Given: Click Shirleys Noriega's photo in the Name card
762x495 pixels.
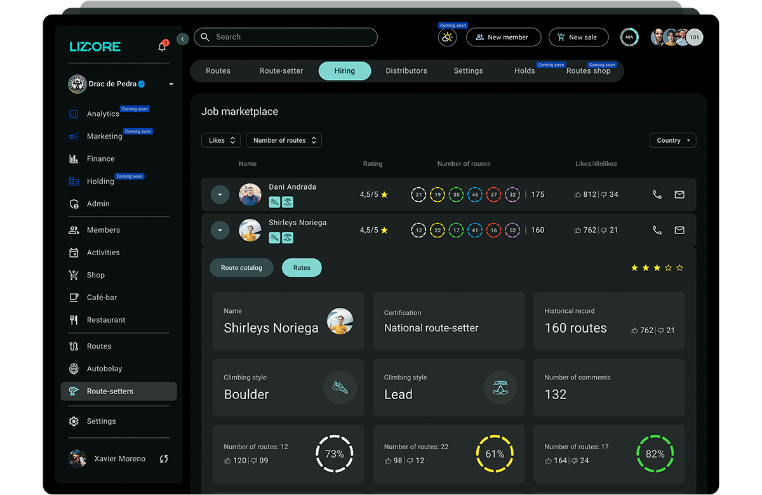Looking at the screenshot, I should [x=340, y=322].
